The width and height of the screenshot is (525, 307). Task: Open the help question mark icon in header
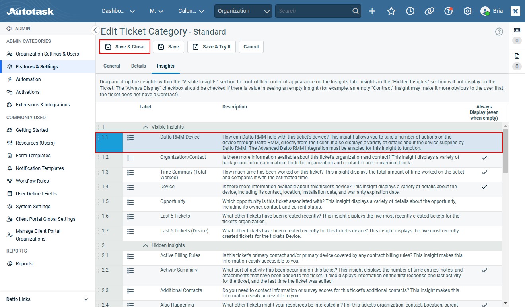point(448,11)
